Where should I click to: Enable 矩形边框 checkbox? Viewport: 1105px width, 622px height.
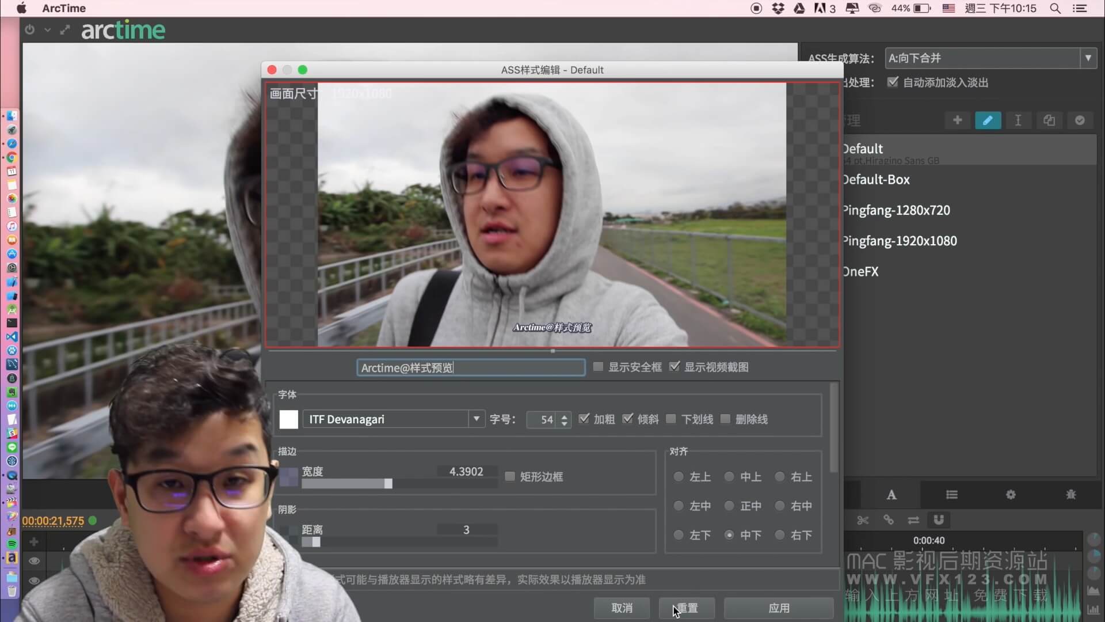tap(510, 476)
